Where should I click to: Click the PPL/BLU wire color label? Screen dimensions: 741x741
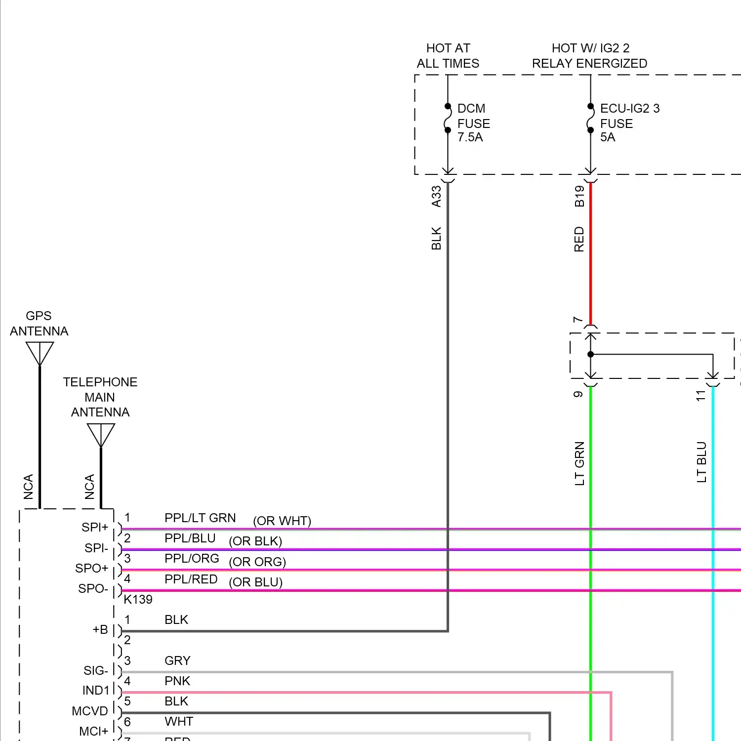pos(190,538)
